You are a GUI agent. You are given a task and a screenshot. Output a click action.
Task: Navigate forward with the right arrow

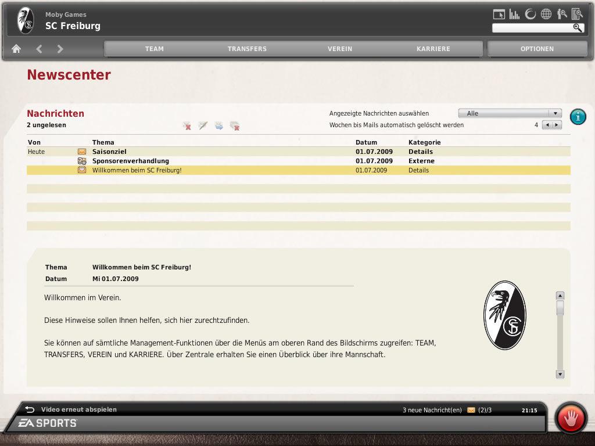pos(60,49)
